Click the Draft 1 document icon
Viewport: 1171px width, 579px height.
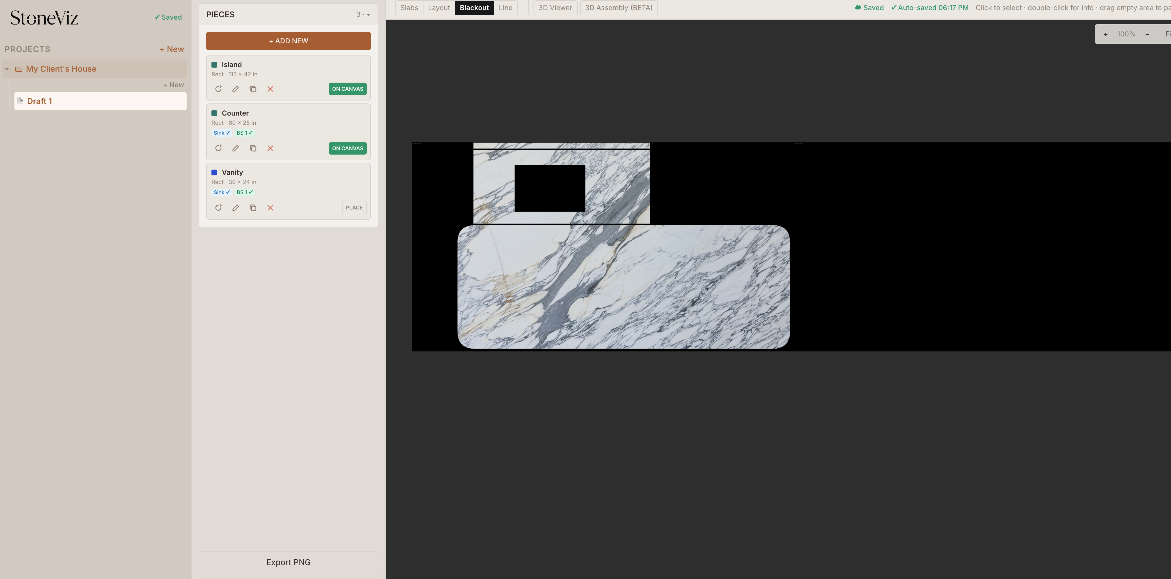pyautogui.click(x=20, y=101)
